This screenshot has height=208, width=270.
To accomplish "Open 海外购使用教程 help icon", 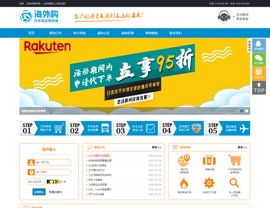I will tap(184, 163).
